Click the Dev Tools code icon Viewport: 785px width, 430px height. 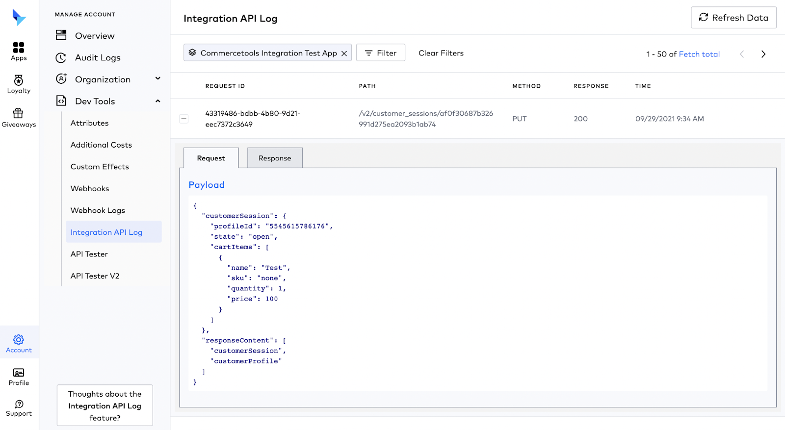click(61, 101)
